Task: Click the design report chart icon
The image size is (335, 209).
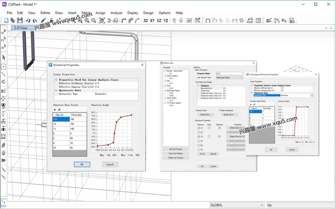Action: coord(292,20)
